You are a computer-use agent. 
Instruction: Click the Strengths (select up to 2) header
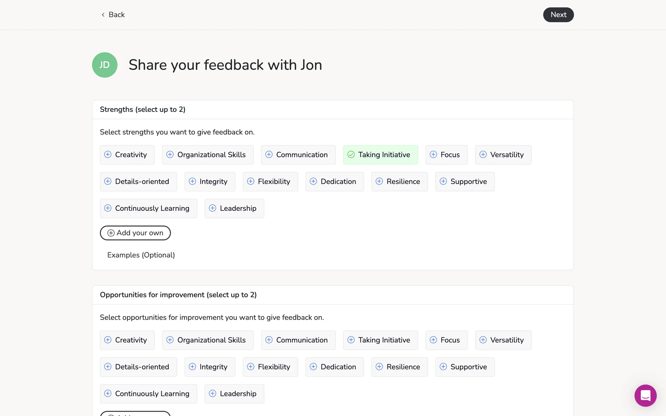(143, 110)
